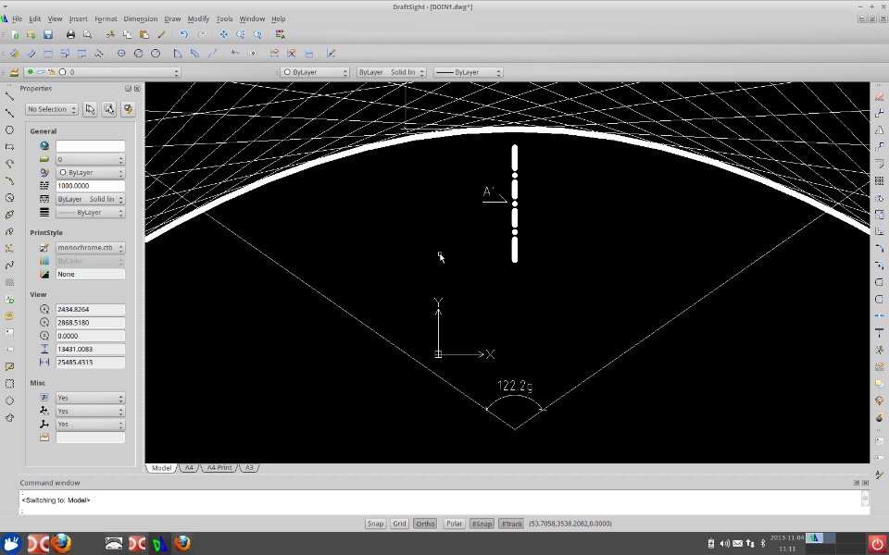Viewport: 889px width, 555px height.
Task: Click the Redo arrow icon
Action: click(201, 34)
